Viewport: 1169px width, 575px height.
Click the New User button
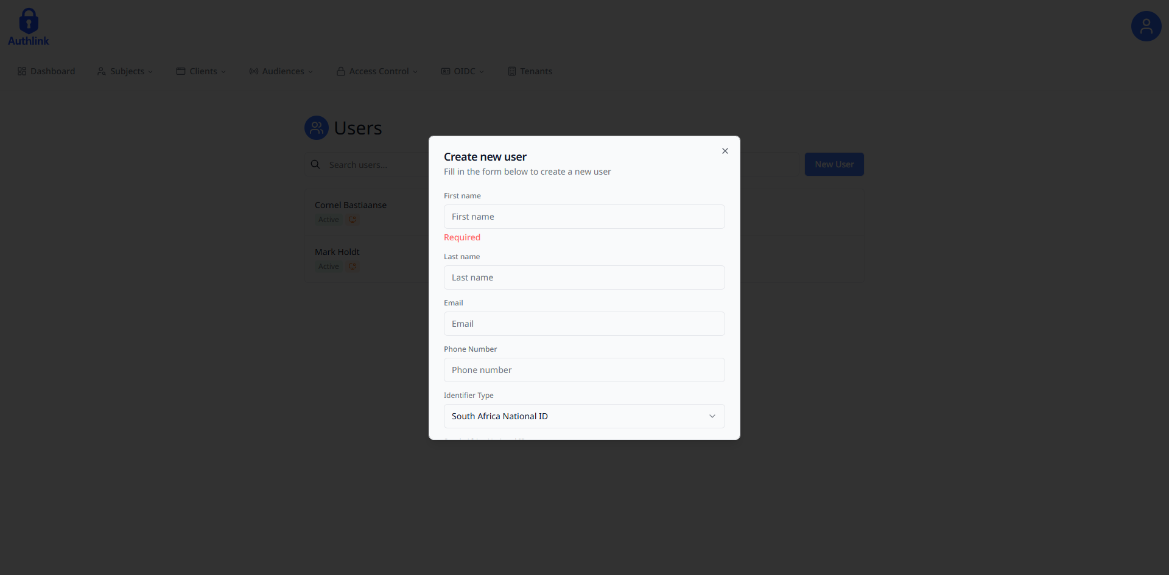pos(834,164)
